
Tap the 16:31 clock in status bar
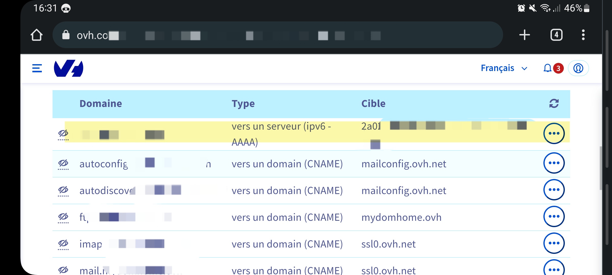(x=45, y=8)
